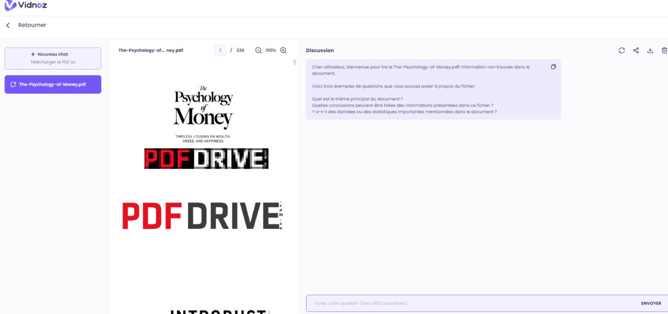Share the discussion
This screenshot has width=668, height=314.
(x=636, y=51)
